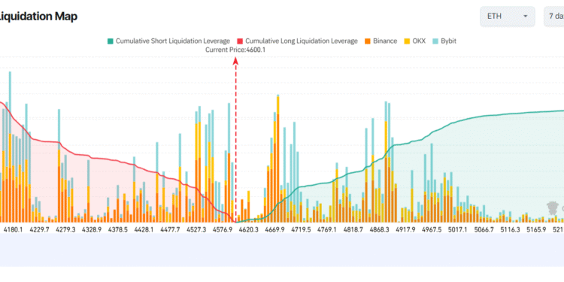The image size is (564, 282).
Task: Toggle Cumulative Short Liquidation Leverage legend
Action: 168,41
